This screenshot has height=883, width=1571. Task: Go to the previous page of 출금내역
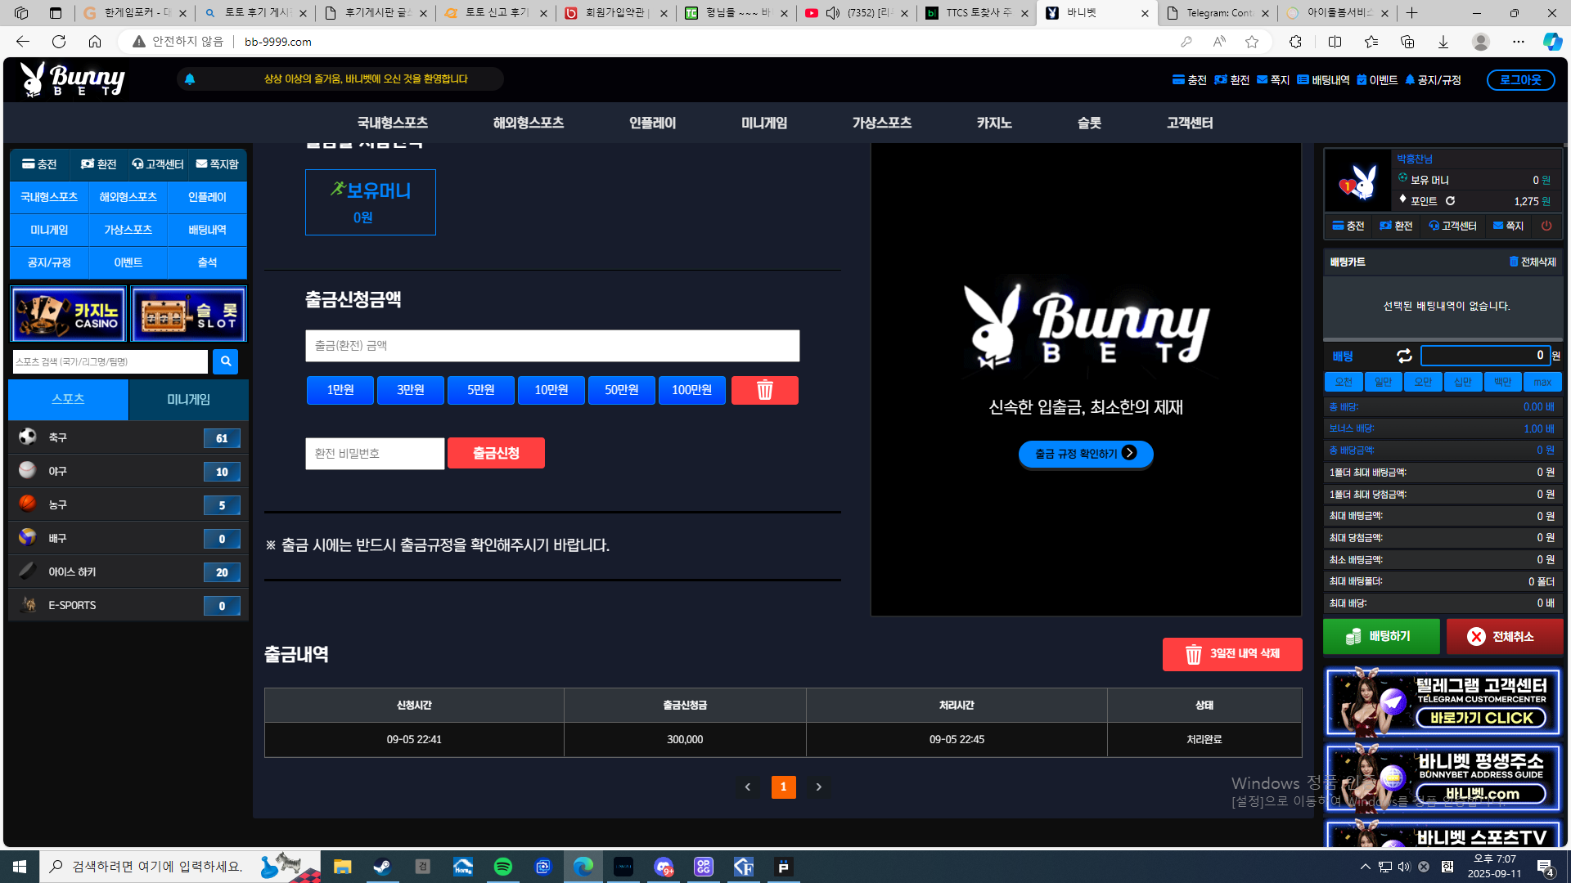tap(748, 787)
